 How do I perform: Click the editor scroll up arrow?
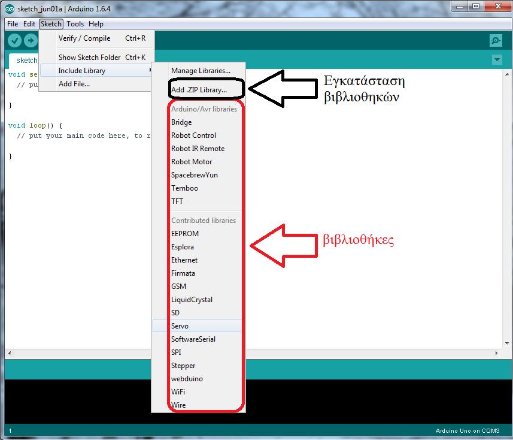pos(507,74)
